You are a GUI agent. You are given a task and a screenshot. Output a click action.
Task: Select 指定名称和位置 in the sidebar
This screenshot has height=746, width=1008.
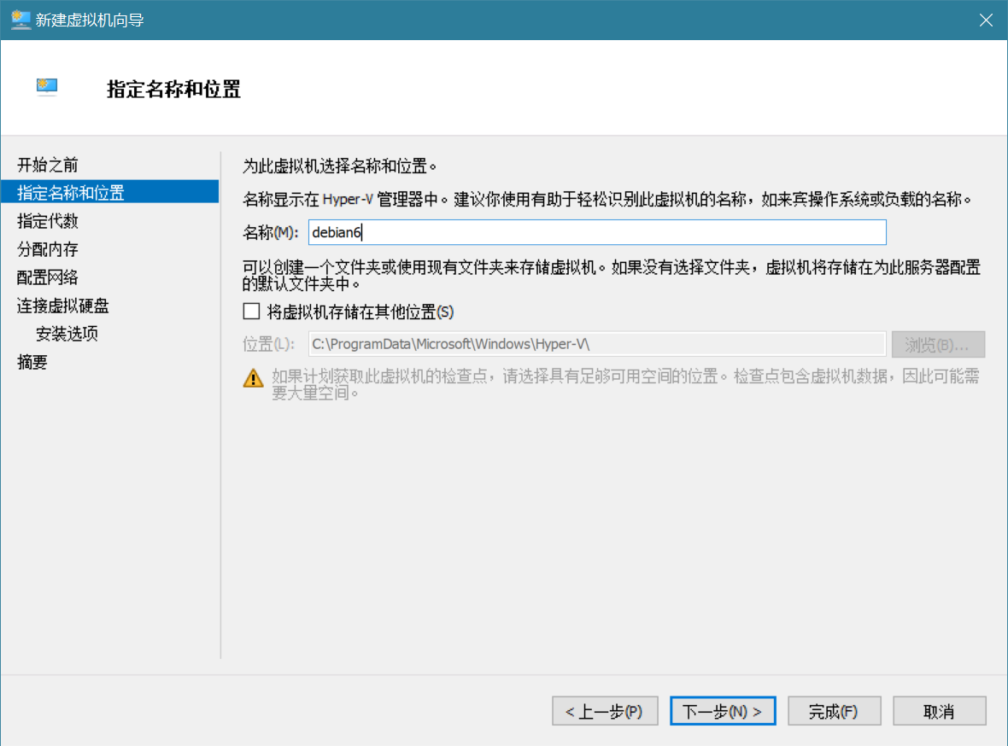pos(70,193)
